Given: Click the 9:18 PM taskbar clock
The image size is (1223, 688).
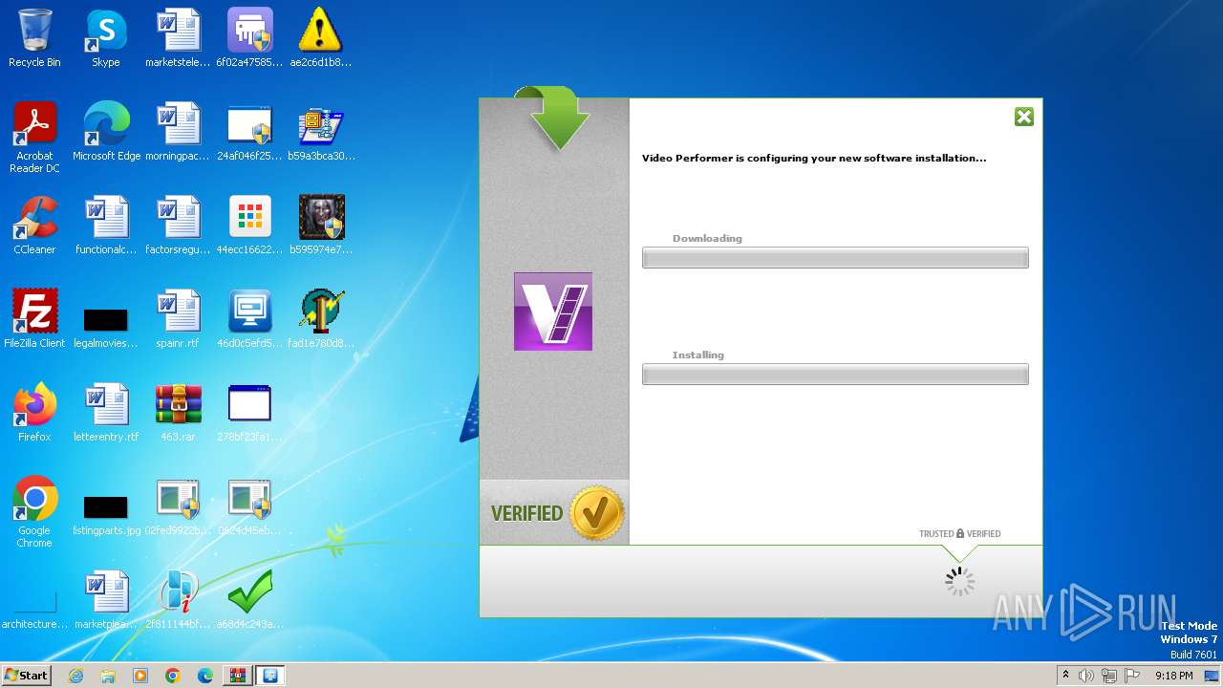Looking at the screenshot, I should pyautogui.click(x=1173, y=676).
